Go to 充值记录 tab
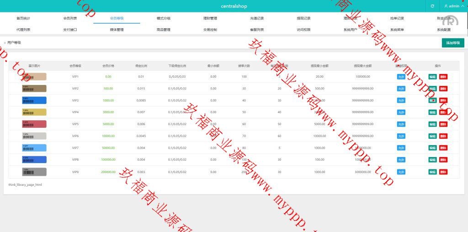 pyautogui.click(x=257, y=18)
